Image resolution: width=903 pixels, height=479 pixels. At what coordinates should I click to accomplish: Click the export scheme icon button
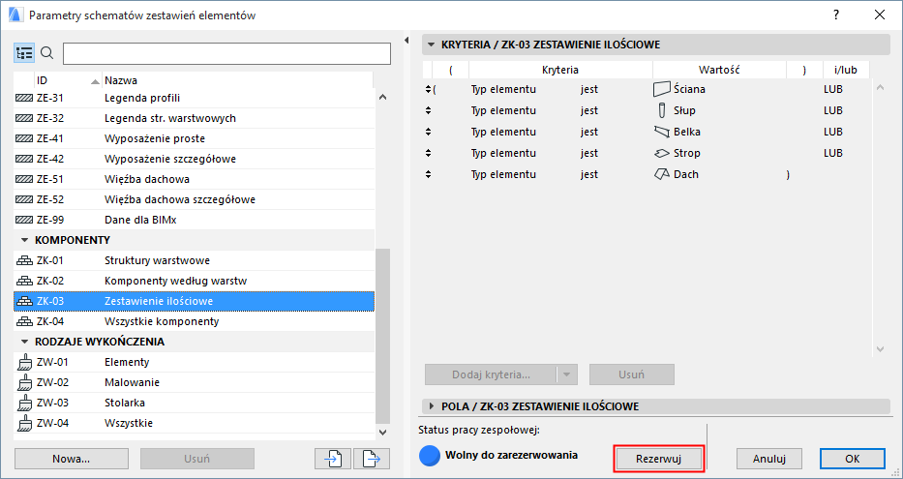[x=369, y=459]
